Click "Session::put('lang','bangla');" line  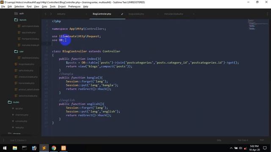click(92, 85)
